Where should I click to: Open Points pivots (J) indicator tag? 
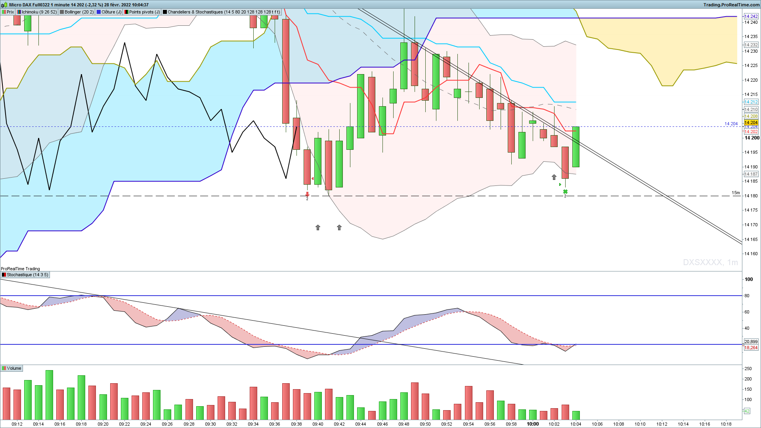pos(142,12)
